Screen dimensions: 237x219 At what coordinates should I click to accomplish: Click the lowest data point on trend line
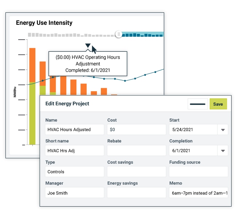point(125,81)
